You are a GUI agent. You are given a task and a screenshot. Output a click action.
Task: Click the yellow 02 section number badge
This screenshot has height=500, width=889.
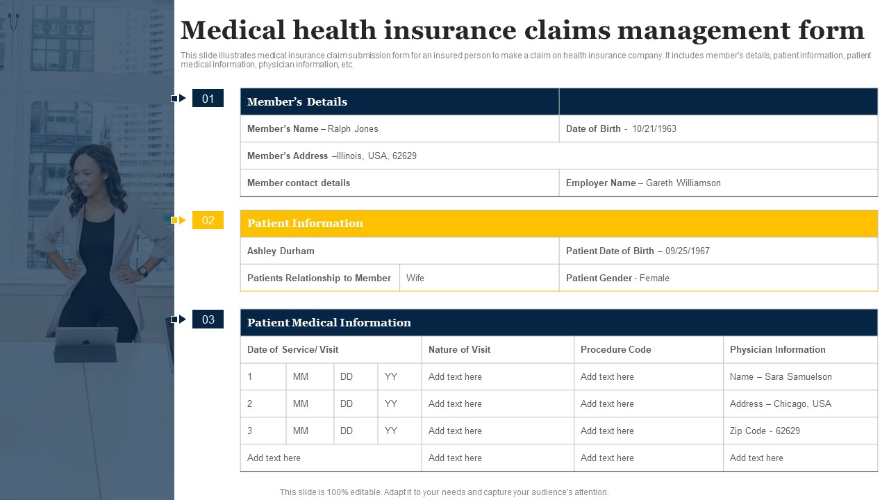coord(208,220)
